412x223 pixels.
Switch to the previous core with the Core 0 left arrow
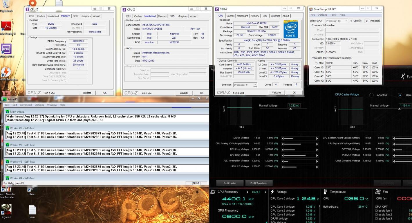(247, 192)
